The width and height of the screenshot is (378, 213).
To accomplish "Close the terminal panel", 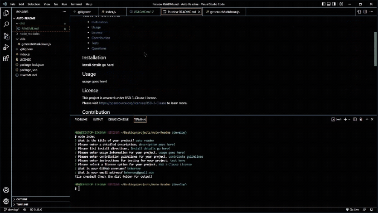I will pos(372,119).
